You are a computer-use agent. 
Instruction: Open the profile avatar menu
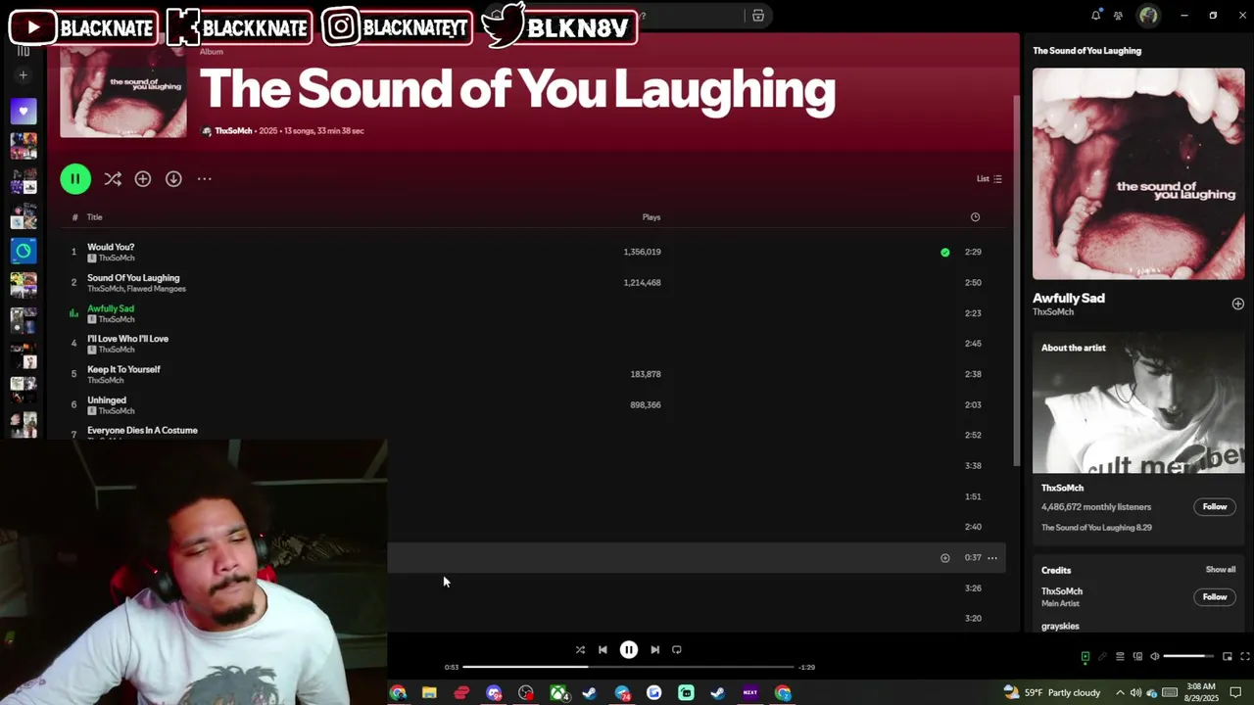(1149, 16)
